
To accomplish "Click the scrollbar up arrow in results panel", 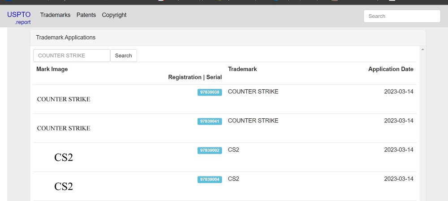I will pos(422,50).
